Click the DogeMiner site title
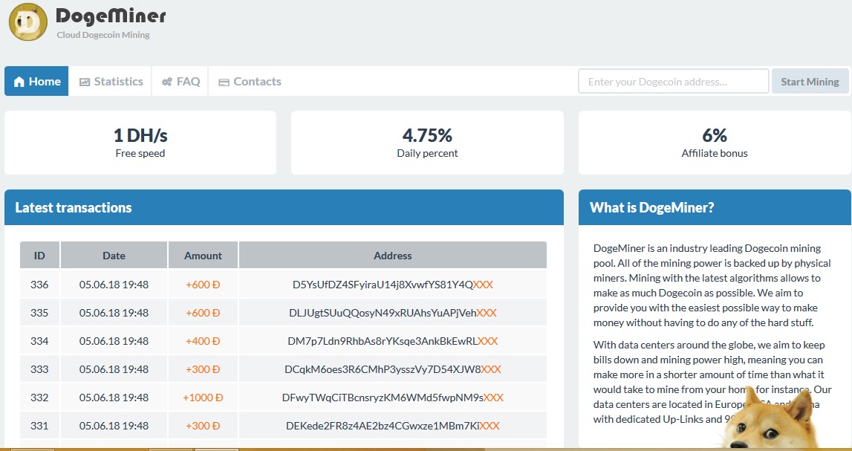The image size is (852, 451). pos(111,16)
